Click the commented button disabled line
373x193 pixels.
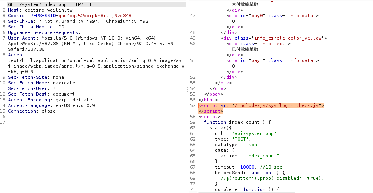click(x=273, y=178)
